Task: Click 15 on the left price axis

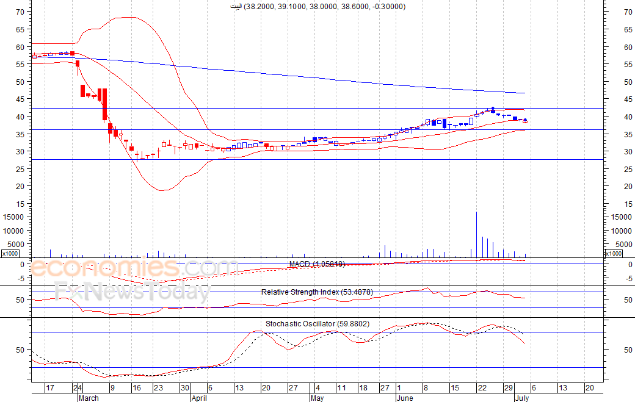Action: (20, 204)
